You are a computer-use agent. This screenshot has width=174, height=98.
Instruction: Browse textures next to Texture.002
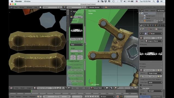click(141, 38)
